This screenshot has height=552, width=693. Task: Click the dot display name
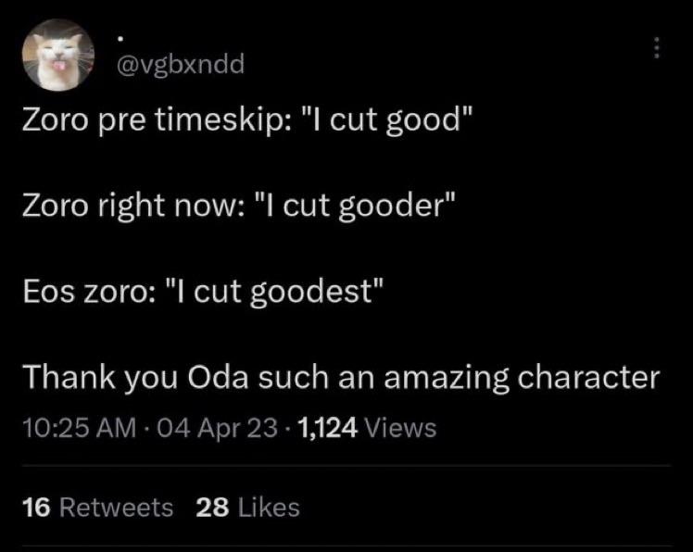(120, 39)
